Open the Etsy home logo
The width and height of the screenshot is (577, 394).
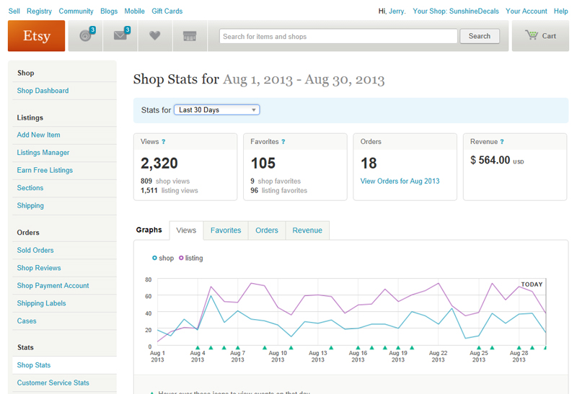click(37, 35)
